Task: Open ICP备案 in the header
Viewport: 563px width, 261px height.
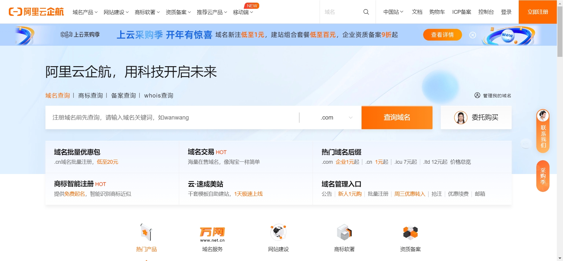Action: pyautogui.click(x=462, y=12)
